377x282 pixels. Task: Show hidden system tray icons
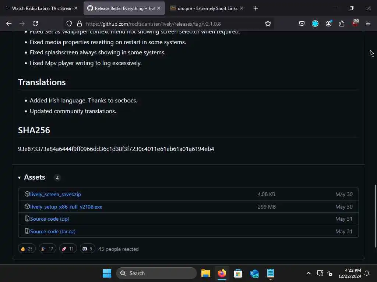(x=309, y=273)
